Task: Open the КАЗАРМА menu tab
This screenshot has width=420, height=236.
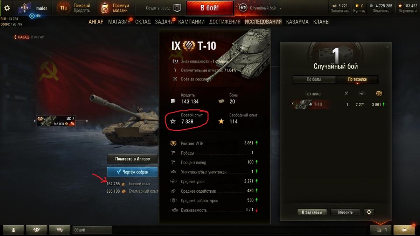Action: tap(297, 22)
